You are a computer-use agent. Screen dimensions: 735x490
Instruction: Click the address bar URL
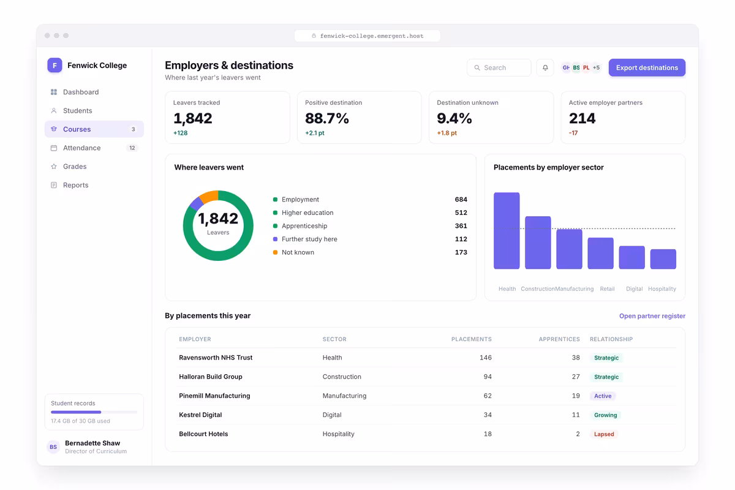[x=371, y=36]
